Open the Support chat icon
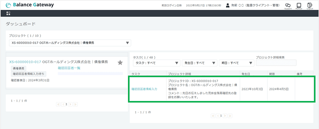Image resolution: width=319 pixels, height=129 pixels. pyautogui.click(x=288, y=5)
